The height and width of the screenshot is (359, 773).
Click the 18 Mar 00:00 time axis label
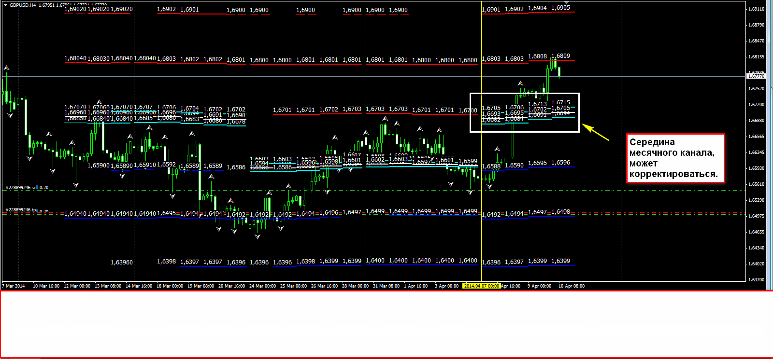coord(170,286)
